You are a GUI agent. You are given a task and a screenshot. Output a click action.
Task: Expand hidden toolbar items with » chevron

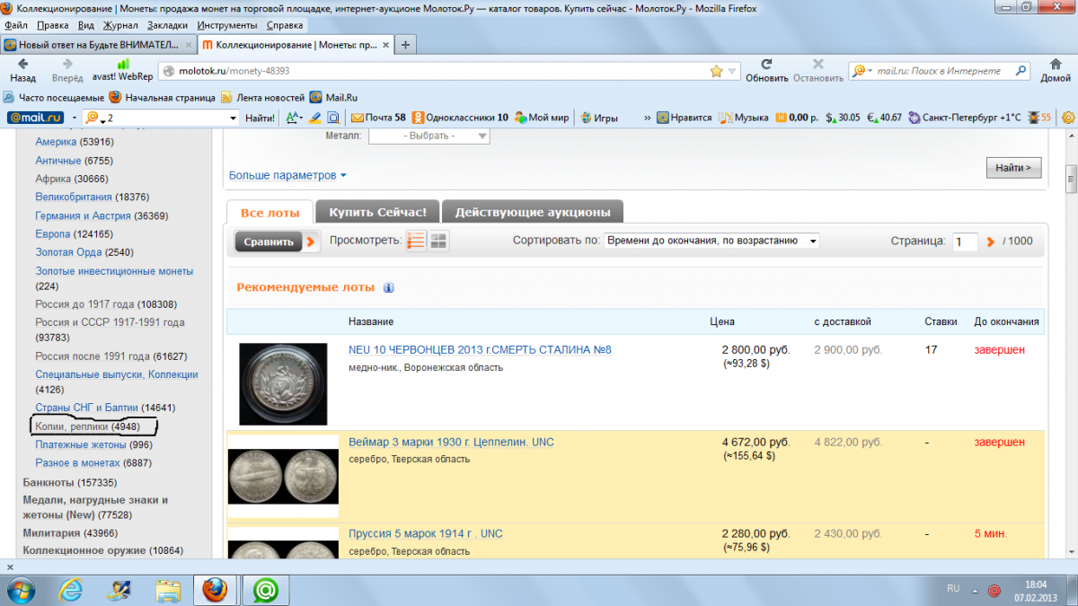pos(648,118)
